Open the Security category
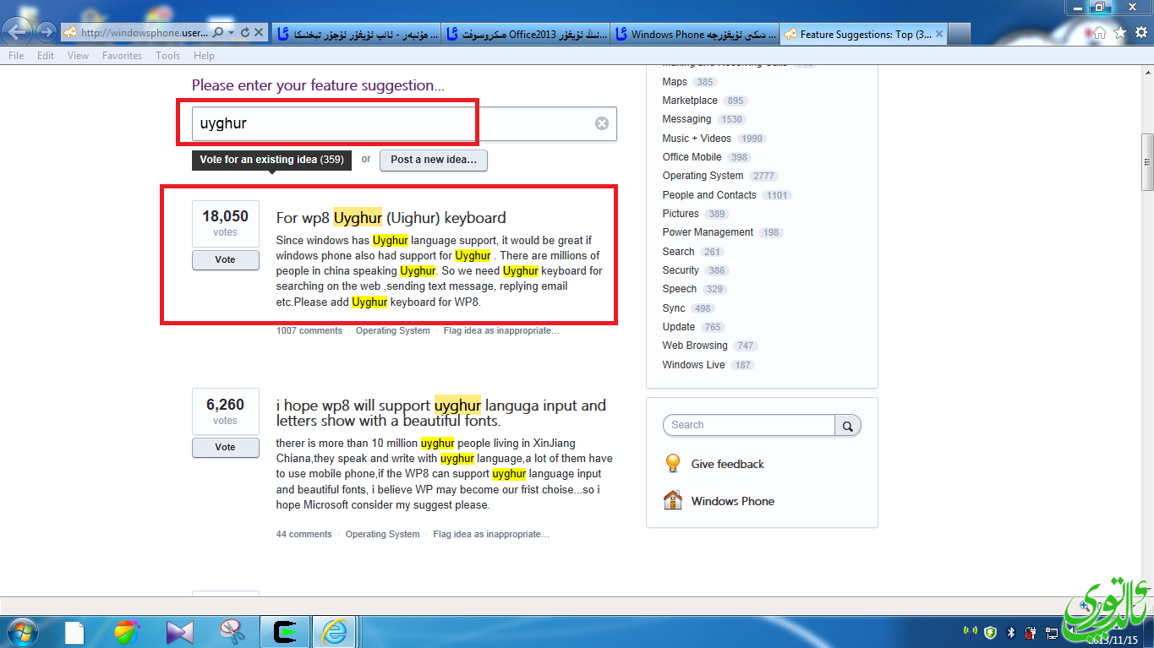 click(x=681, y=270)
